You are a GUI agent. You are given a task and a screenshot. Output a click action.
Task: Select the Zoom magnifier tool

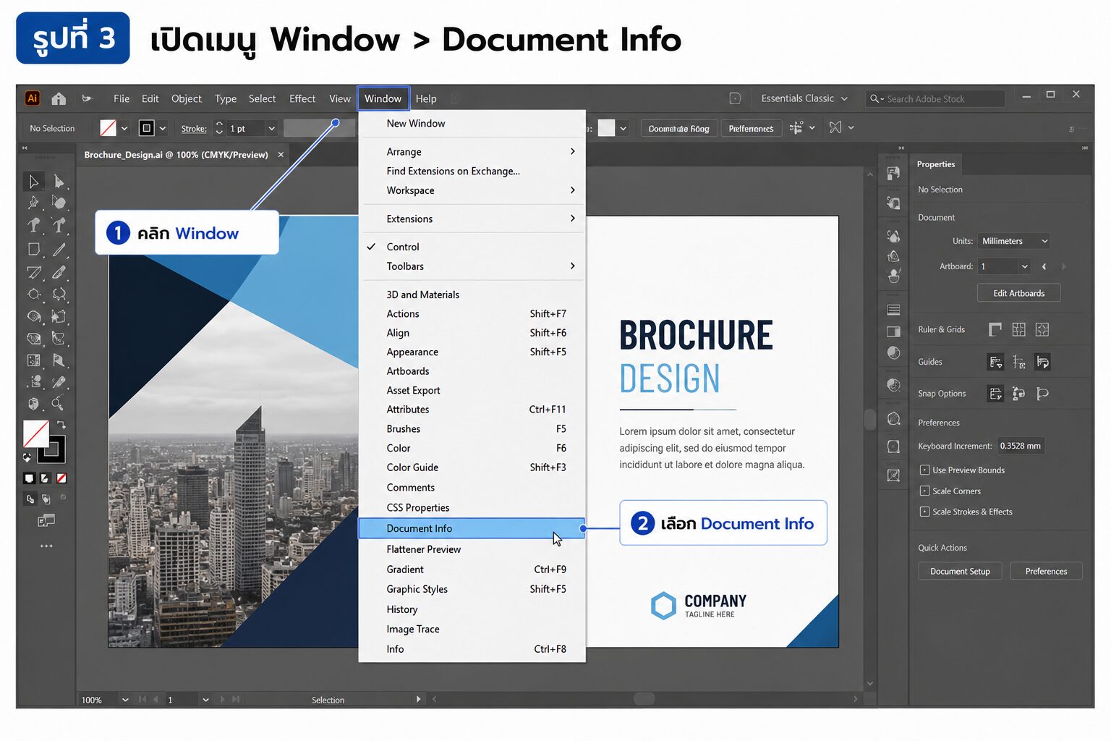tap(58, 403)
